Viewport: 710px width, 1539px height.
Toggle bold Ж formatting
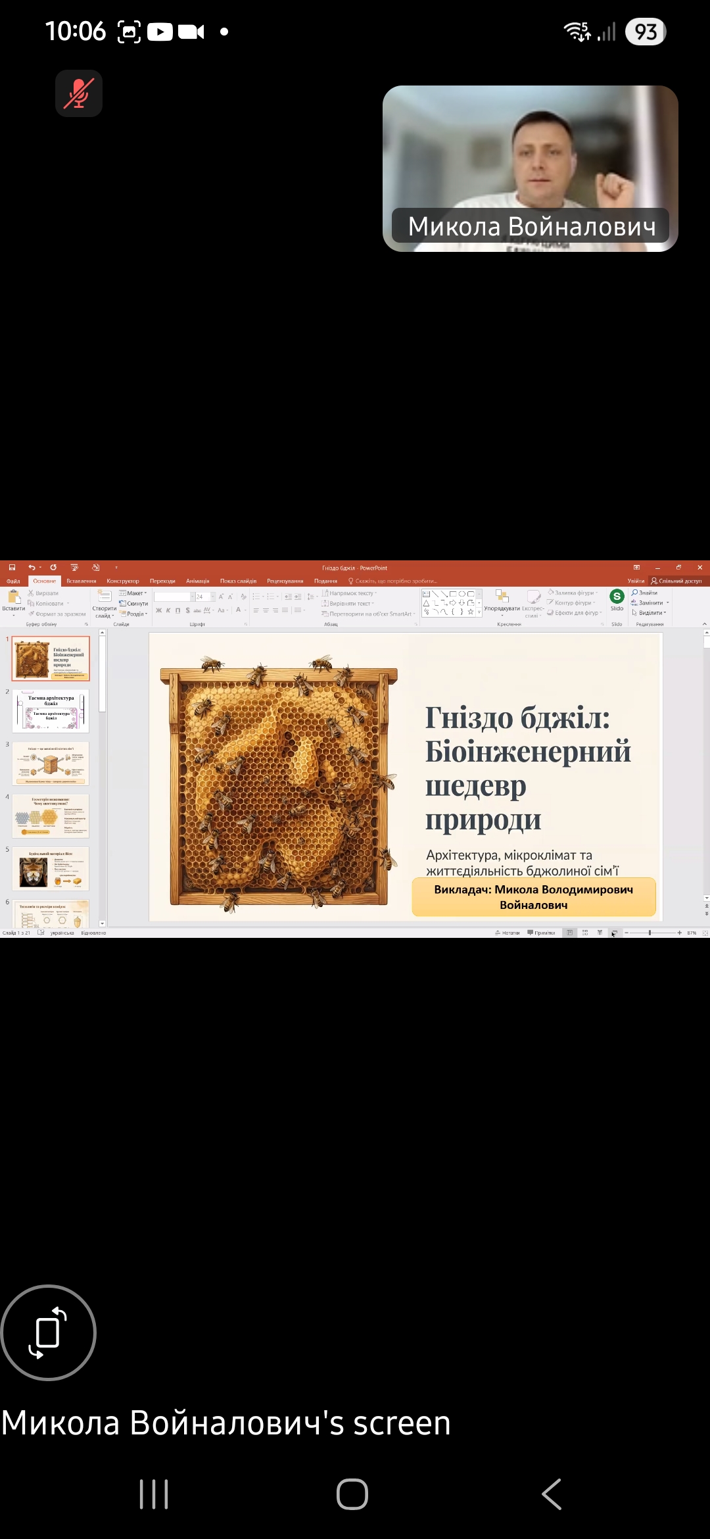[x=158, y=610]
